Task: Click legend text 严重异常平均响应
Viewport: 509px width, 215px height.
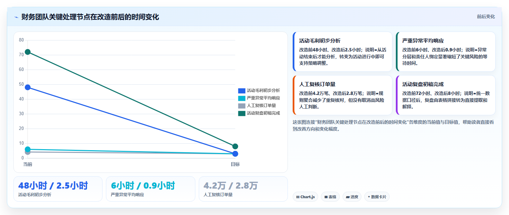Action: [263, 98]
